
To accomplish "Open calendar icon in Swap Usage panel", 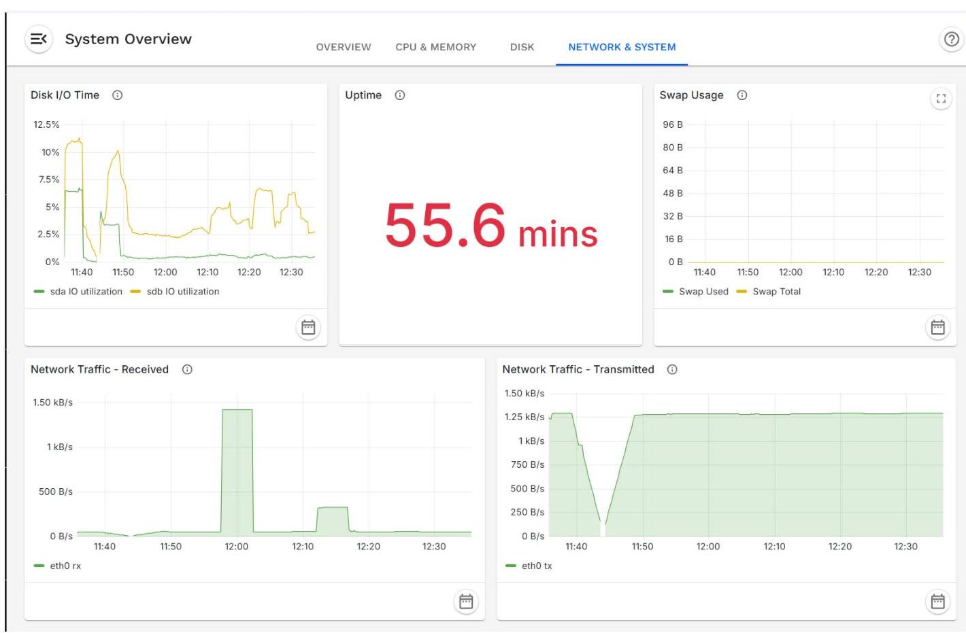I will tap(937, 328).
